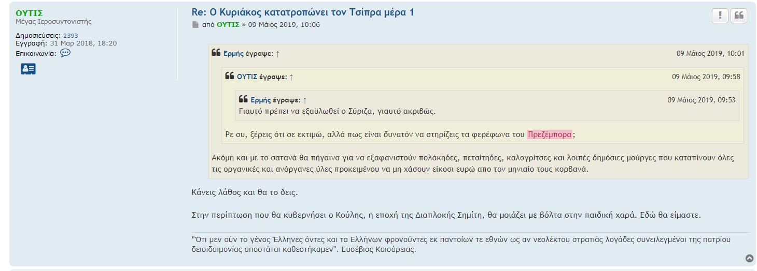Click the 2393 posts count link

(x=71, y=36)
